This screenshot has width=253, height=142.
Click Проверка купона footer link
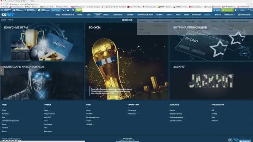[176, 114]
